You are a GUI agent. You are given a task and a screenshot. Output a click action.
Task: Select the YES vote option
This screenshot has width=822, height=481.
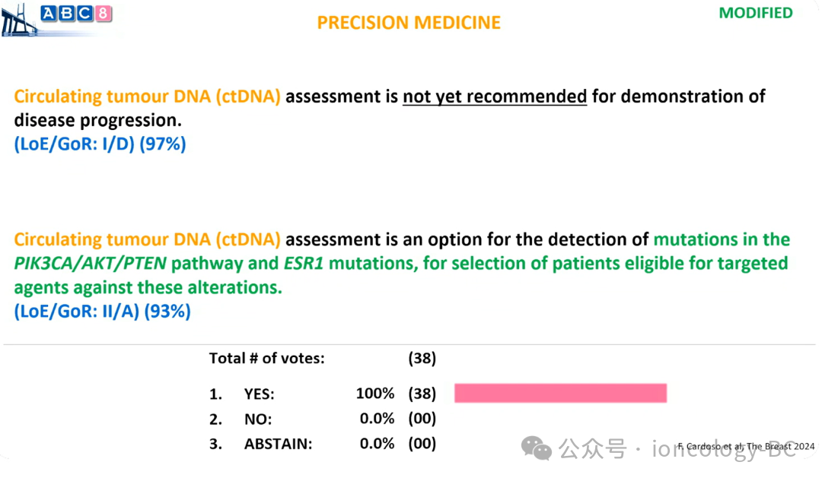[x=259, y=394]
